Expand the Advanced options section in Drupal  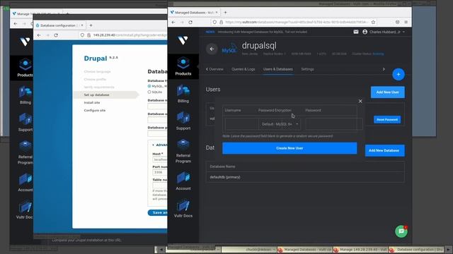pos(160,145)
